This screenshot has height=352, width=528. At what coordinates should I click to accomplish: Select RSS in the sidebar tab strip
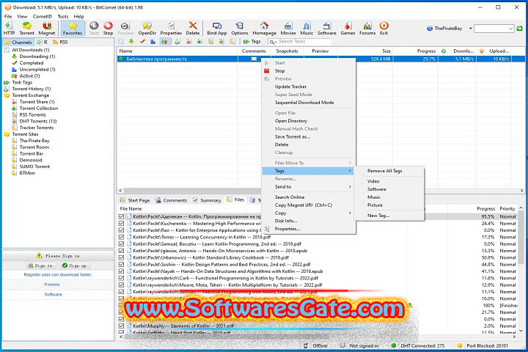[60, 42]
